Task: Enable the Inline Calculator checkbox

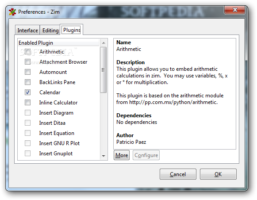Action: [27, 103]
